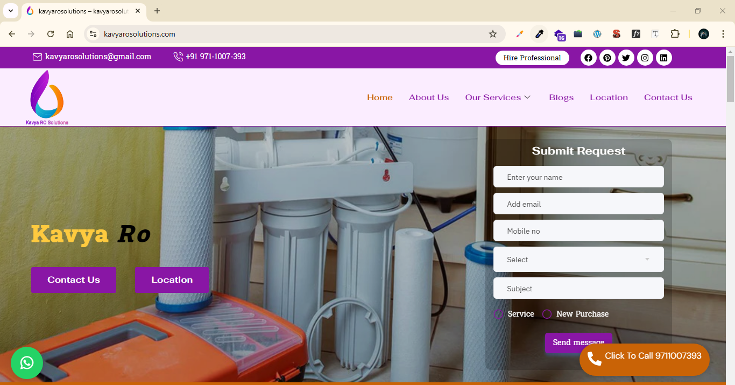Click the Click To Call 9711007393 button
Screen dimensions: 735x385
(645, 360)
